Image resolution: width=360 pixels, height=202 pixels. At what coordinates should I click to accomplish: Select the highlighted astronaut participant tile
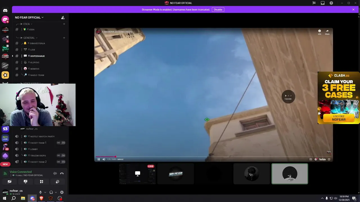point(290,174)
